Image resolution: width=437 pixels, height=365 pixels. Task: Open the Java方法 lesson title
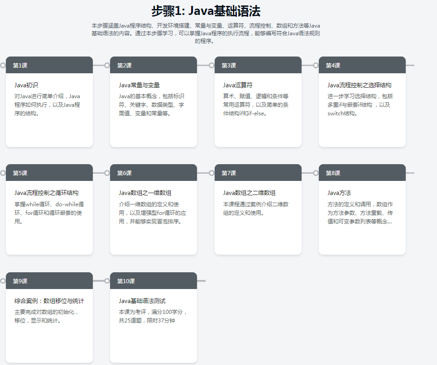click(x=339, y=193)
